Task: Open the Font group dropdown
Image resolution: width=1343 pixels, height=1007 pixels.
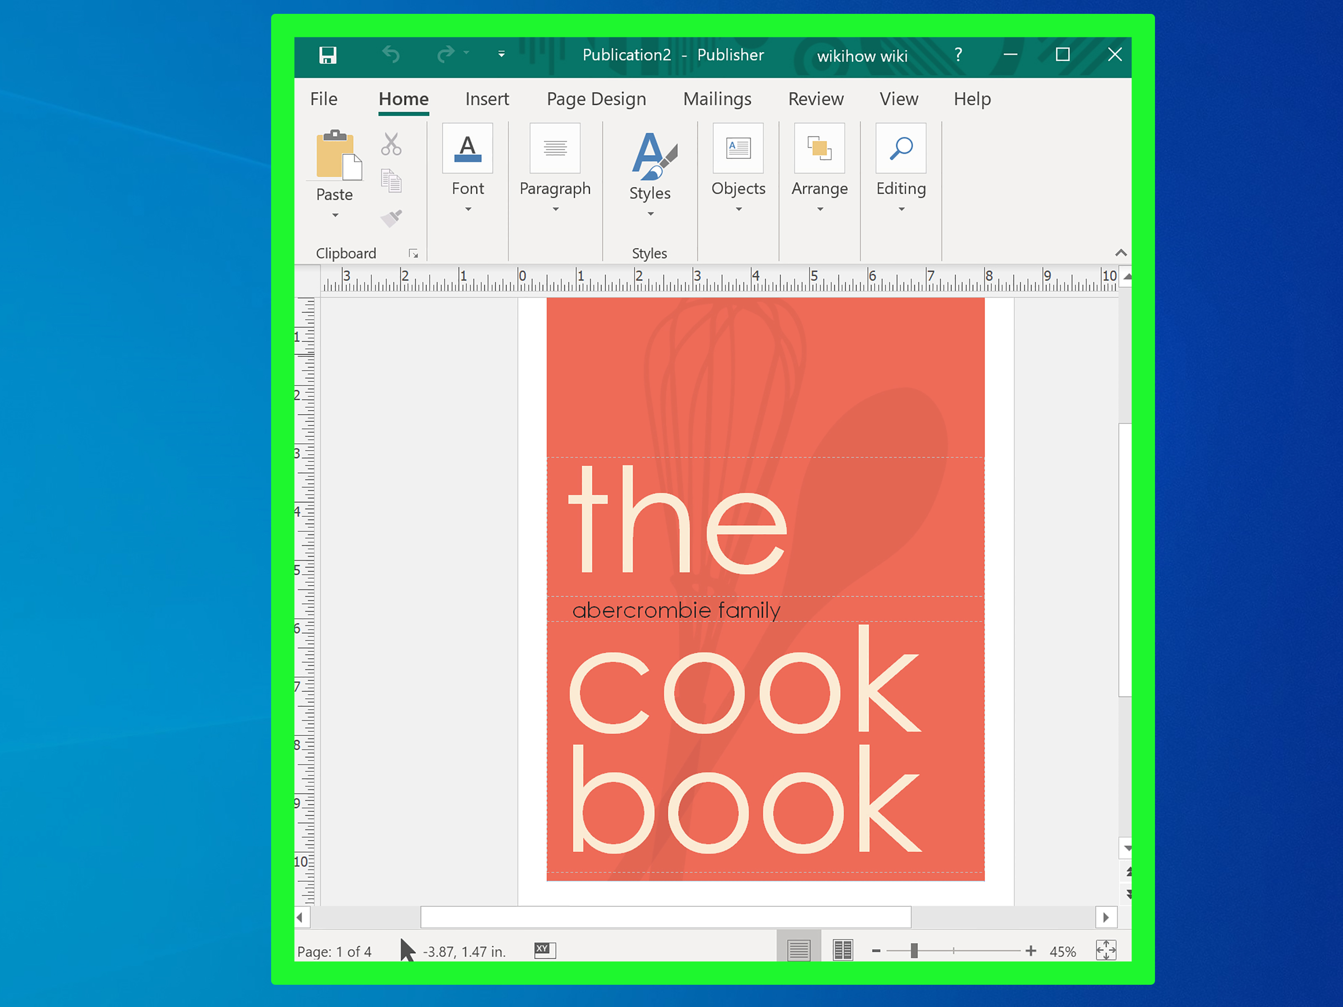Action: [468, 169]
